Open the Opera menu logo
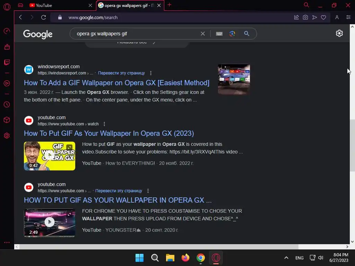 (7, 7)
